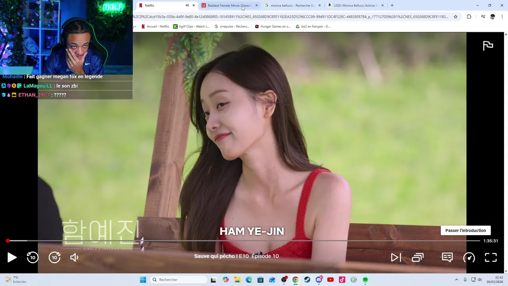Go to next episode

396,257
